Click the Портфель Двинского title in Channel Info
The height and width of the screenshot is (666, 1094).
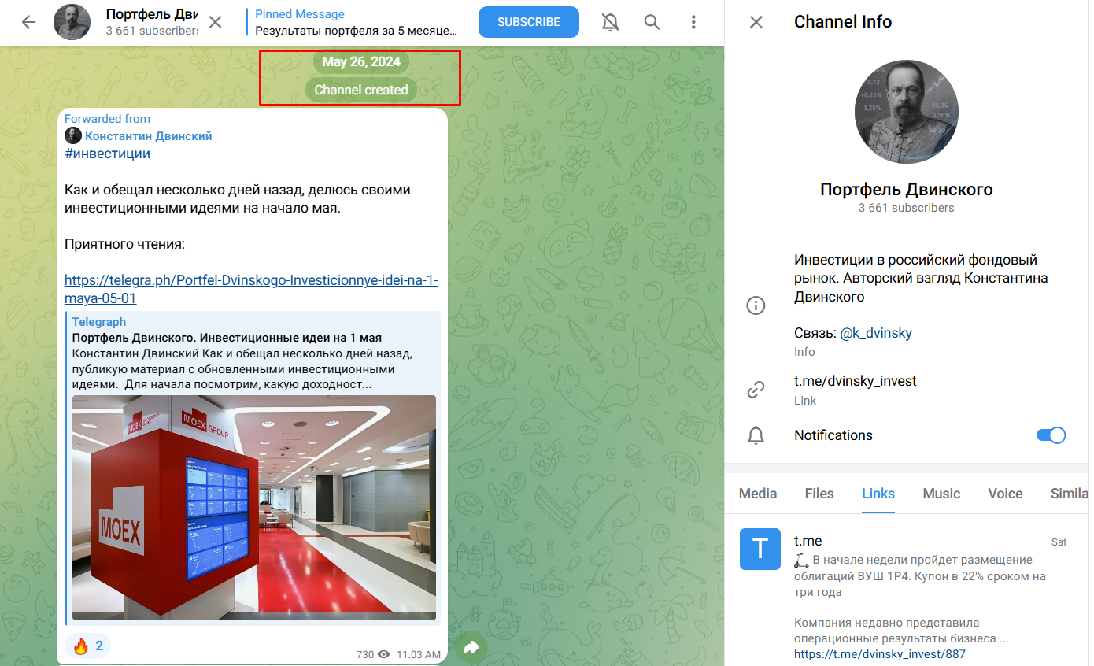click(x=907, y=190)
